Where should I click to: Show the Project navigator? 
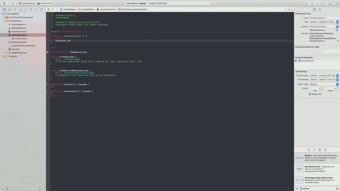click(x=4, y=10)
